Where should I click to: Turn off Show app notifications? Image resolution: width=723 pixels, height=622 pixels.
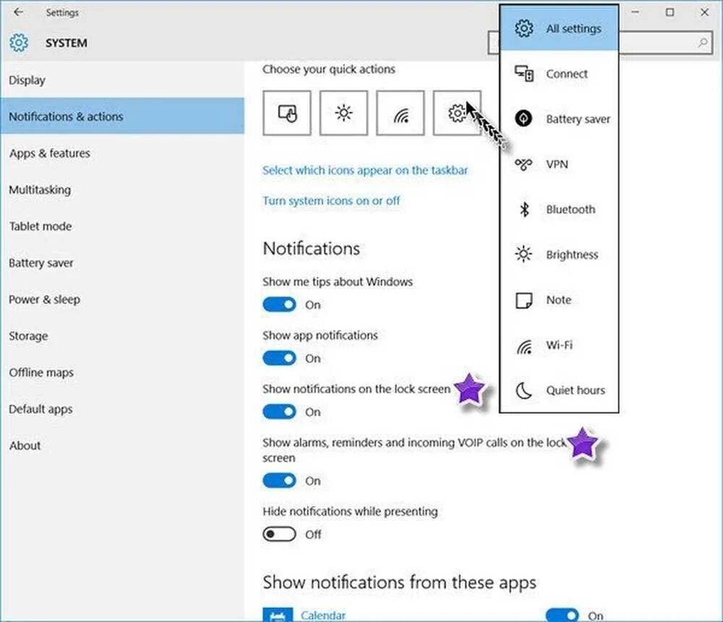pos(279,358)
